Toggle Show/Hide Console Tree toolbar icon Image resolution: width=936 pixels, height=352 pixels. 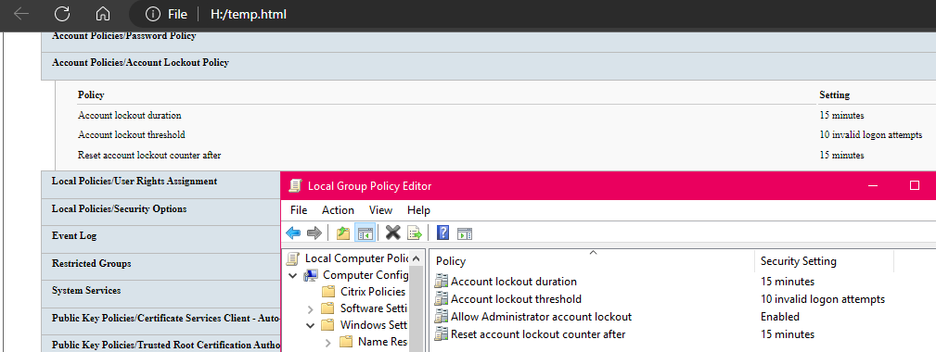click(365, 233)
